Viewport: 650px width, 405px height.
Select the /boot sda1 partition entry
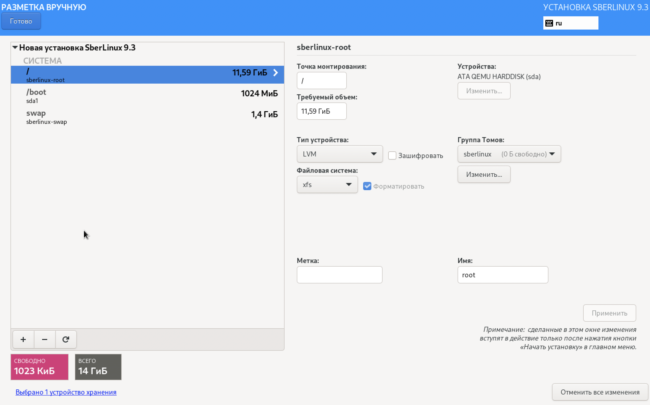(147, 96)
